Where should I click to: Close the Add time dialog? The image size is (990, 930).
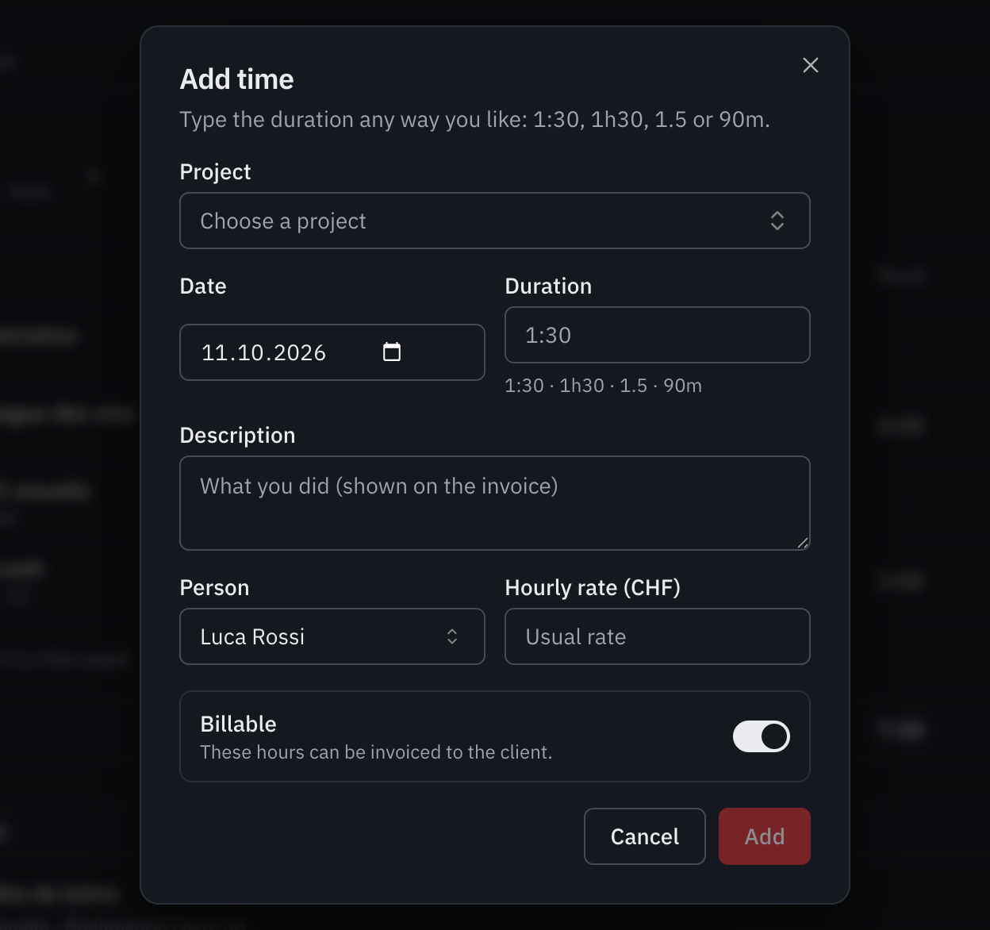pos(810,65)
